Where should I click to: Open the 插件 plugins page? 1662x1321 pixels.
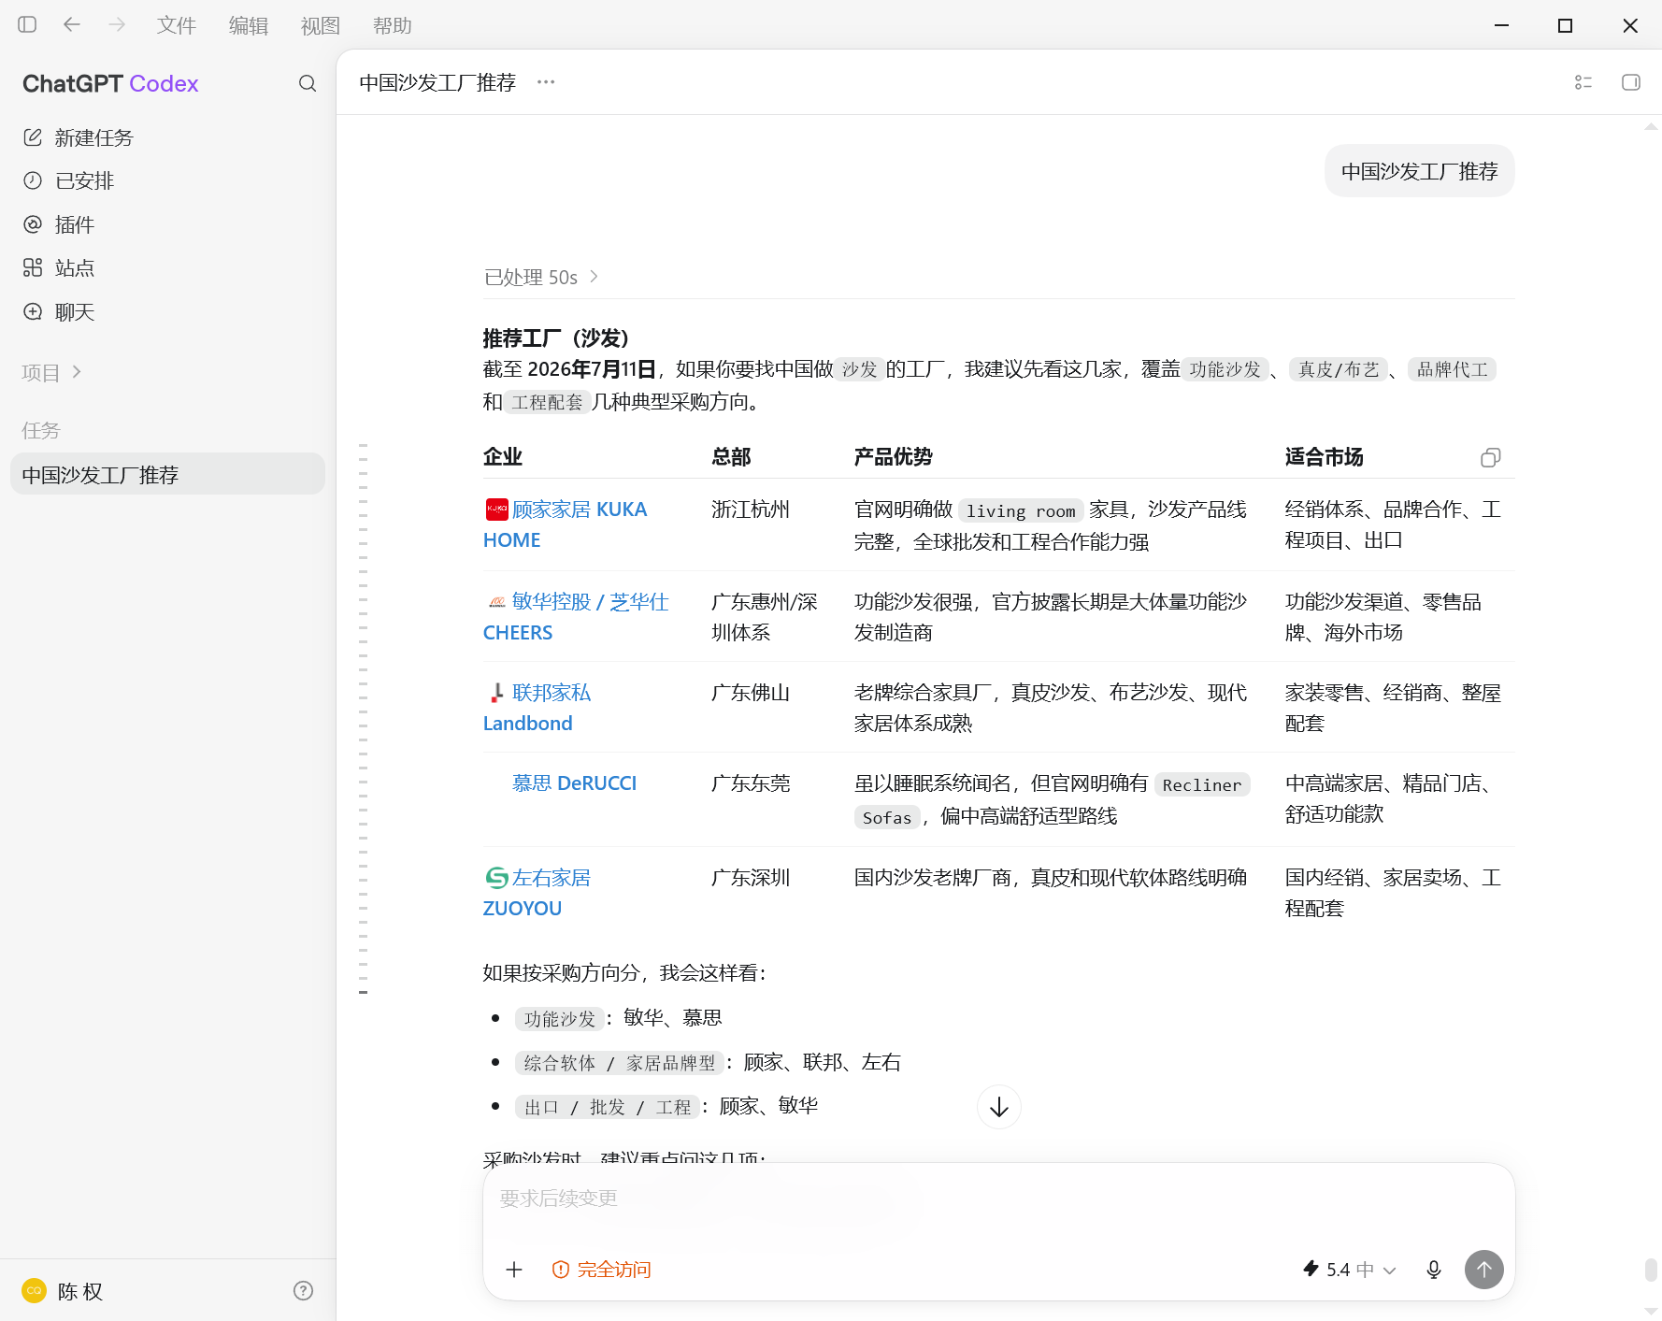click(x=168, y=224)
